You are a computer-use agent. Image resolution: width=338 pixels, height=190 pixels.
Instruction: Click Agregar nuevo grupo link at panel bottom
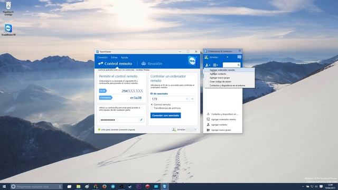[x=221, y=130]
